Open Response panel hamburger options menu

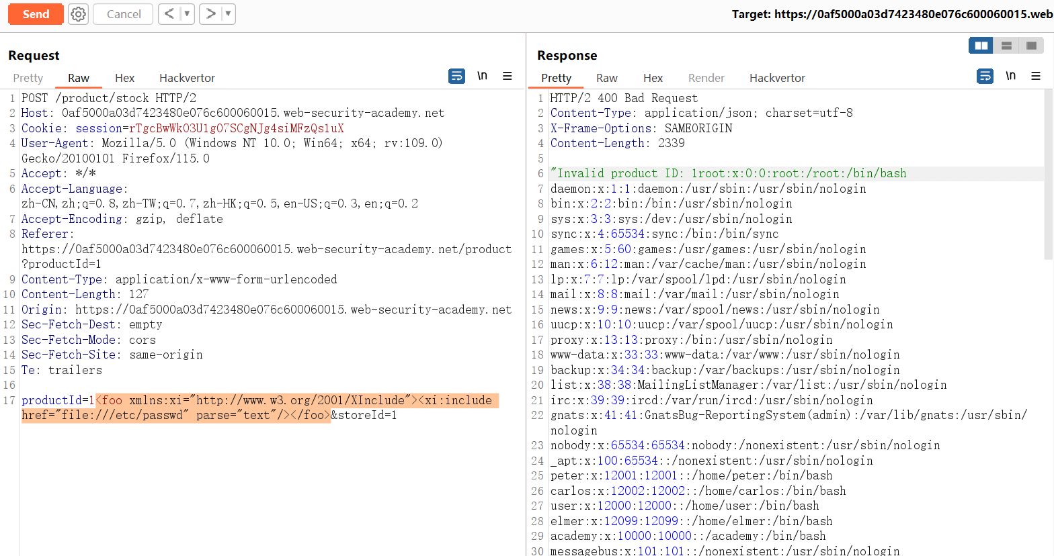click(1036, 76)
